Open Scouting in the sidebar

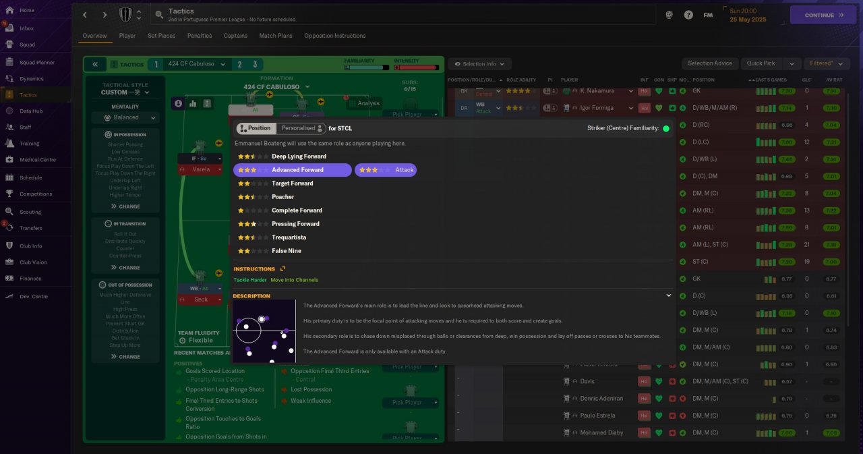pos(30,212)
